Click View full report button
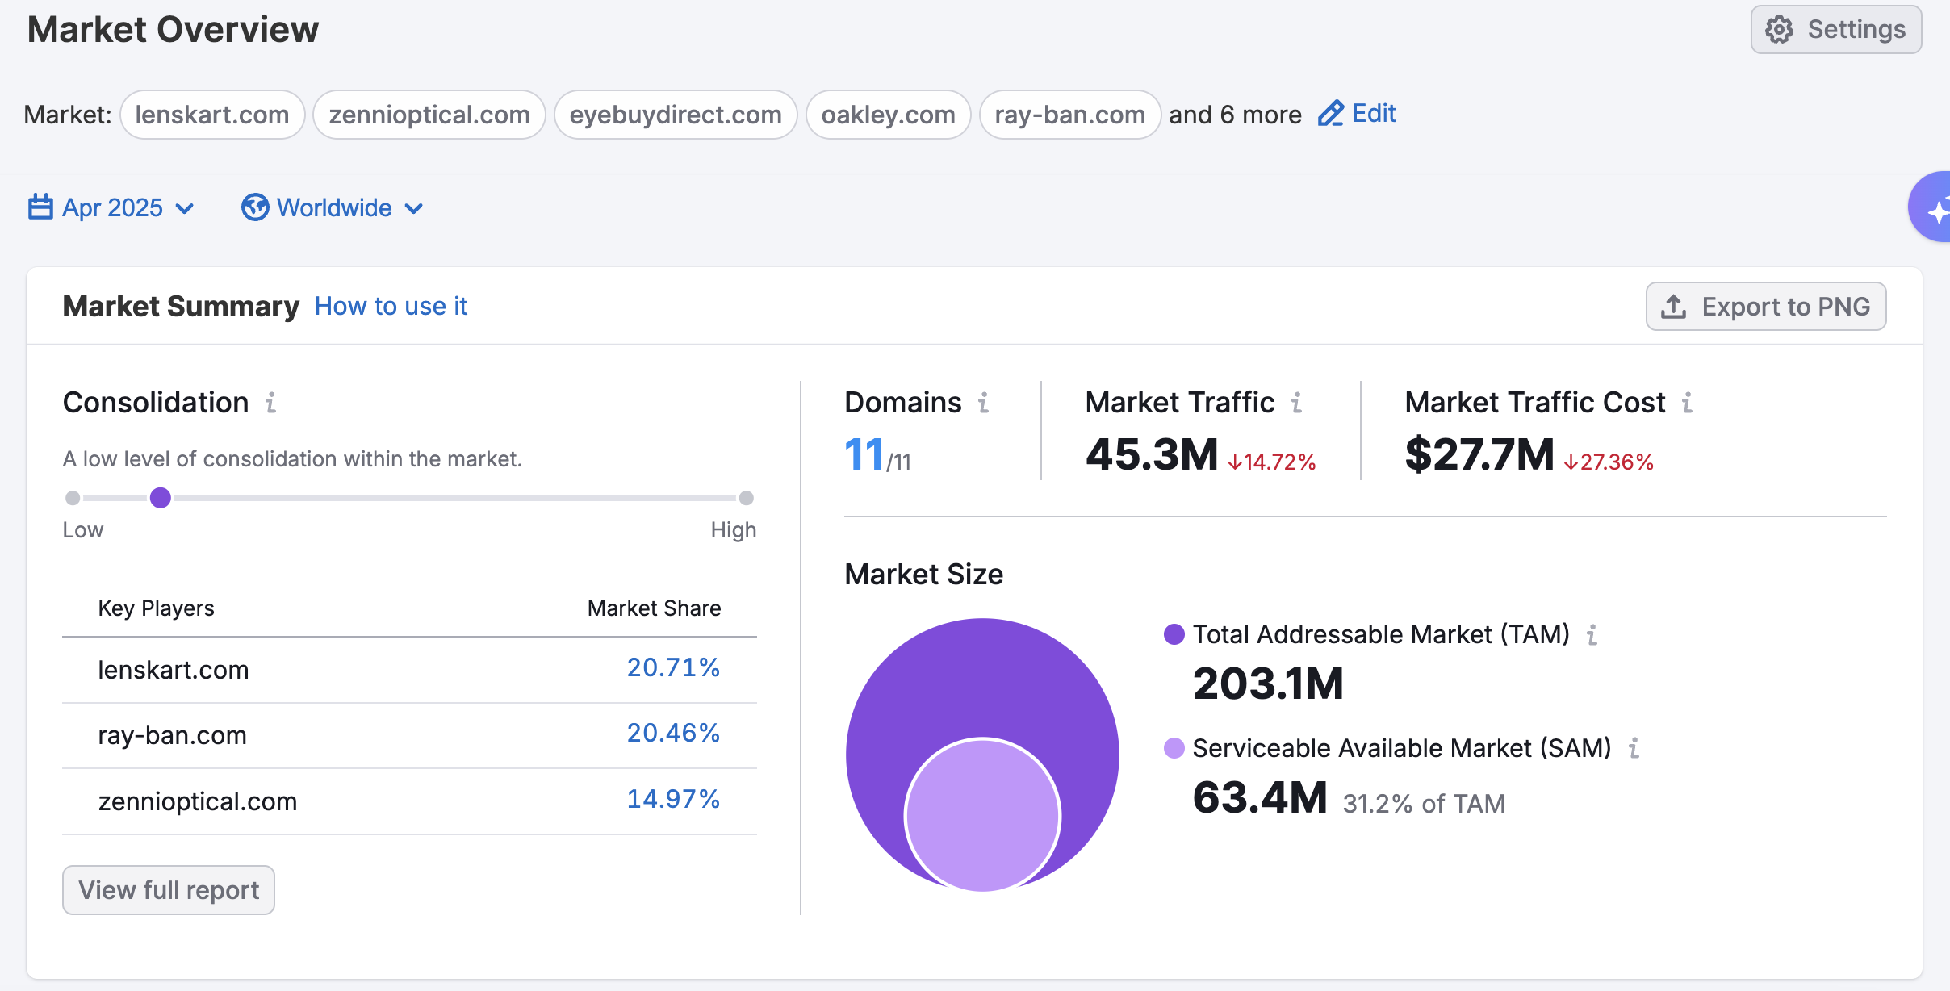The height and width of the screenshot is (991, 1950). 169,890
